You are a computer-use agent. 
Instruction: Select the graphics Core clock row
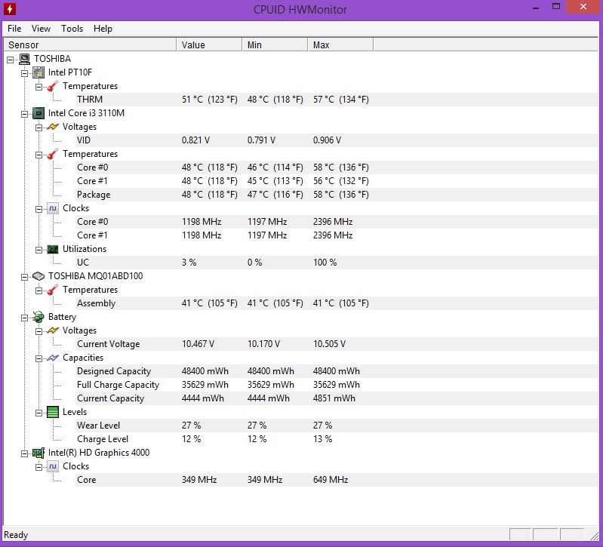tap(337, 480)
